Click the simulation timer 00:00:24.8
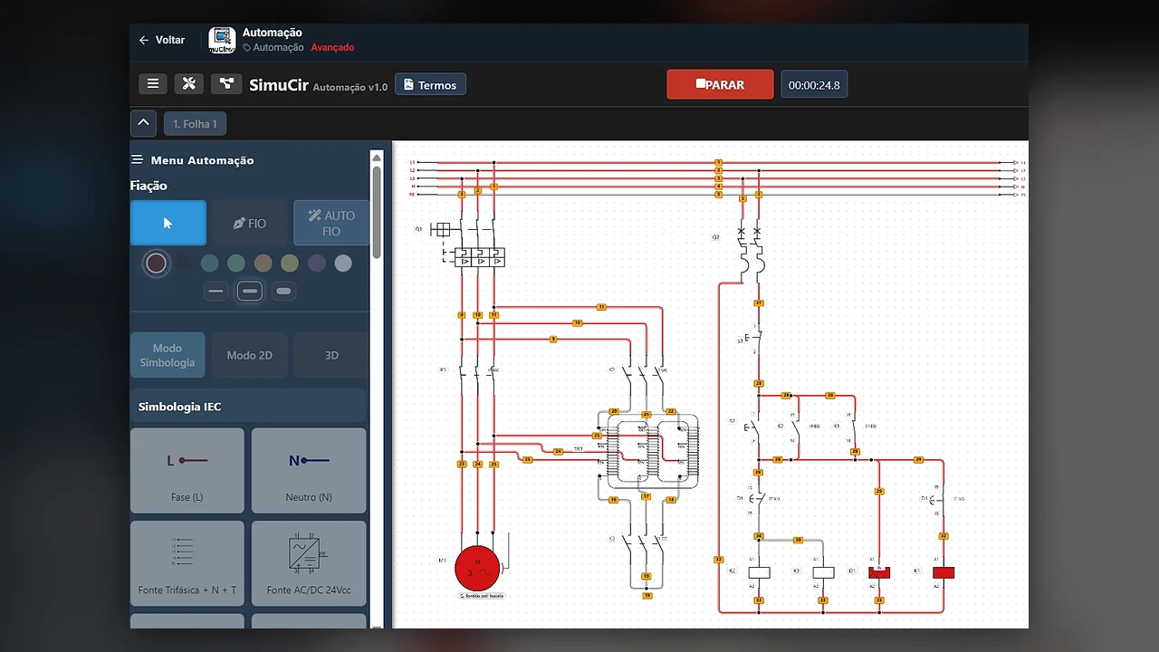Screen dimensions: 1159x652 point(814,85)
